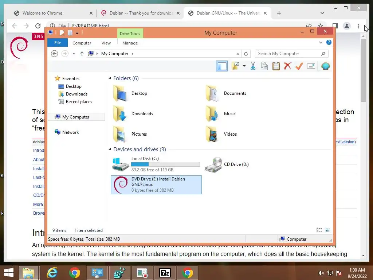The image size is (373, 280).
Task: Reload the page in Chrome
Action: (38, 26)
